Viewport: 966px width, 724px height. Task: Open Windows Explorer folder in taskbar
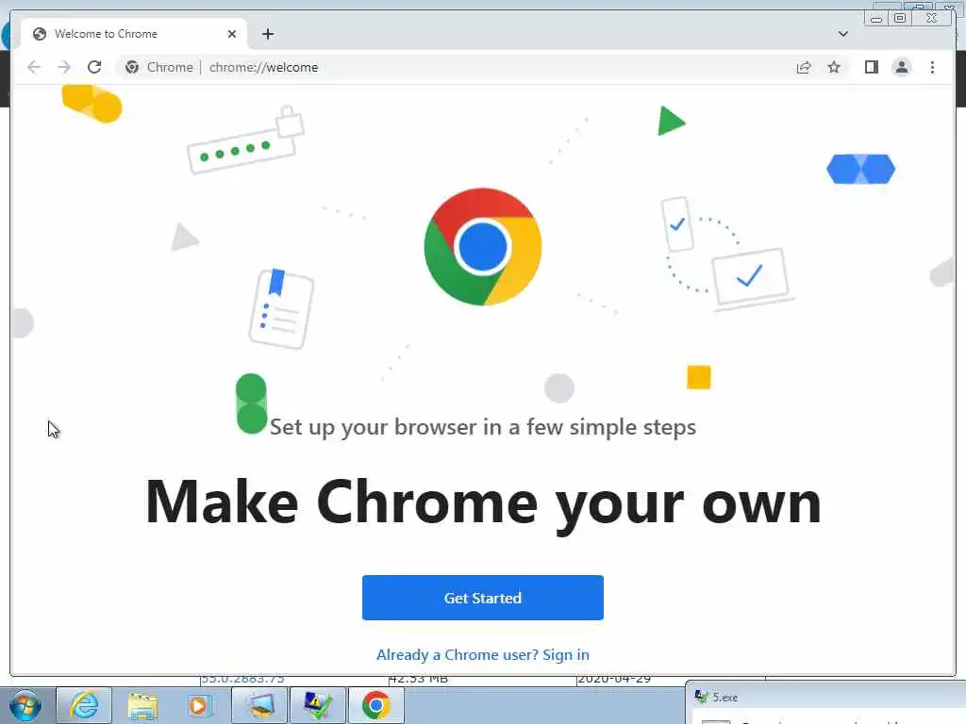[x=142, y=705]
